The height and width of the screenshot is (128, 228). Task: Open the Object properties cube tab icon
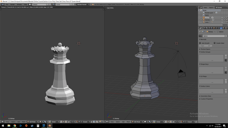(x=214, y=28)
